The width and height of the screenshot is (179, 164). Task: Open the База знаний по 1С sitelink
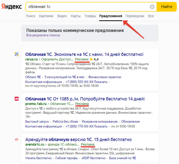(123, 158)
